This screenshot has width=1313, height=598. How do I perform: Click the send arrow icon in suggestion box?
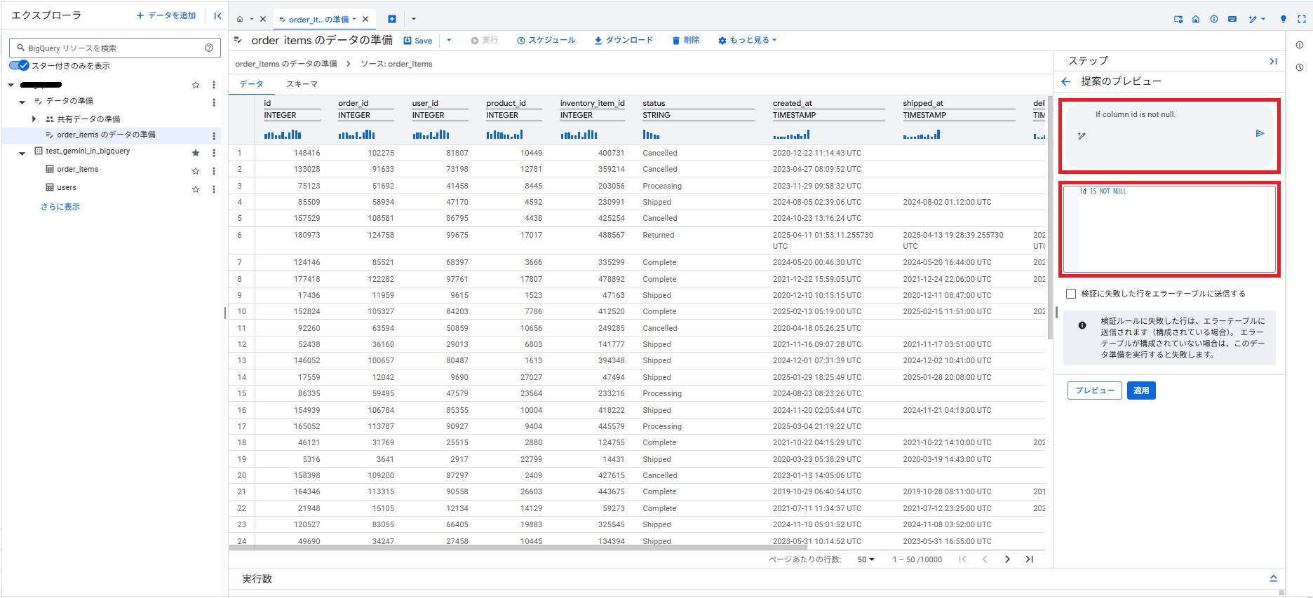[1260, 133]
